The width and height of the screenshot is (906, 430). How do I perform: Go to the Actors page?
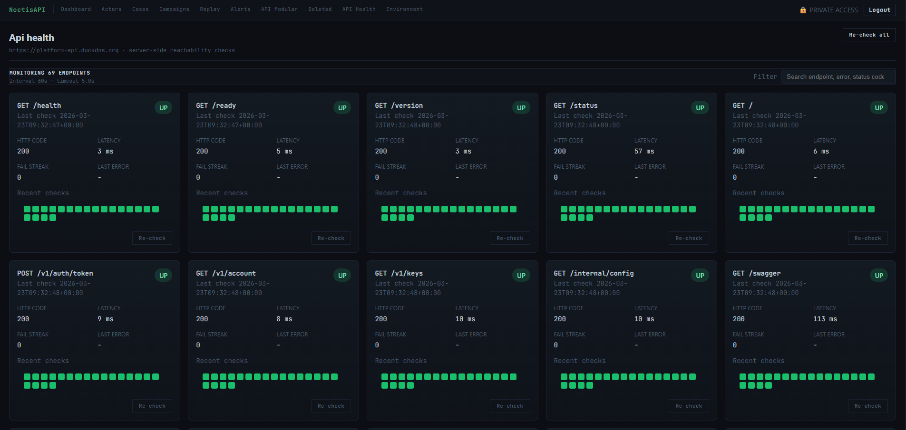(111, 9)
